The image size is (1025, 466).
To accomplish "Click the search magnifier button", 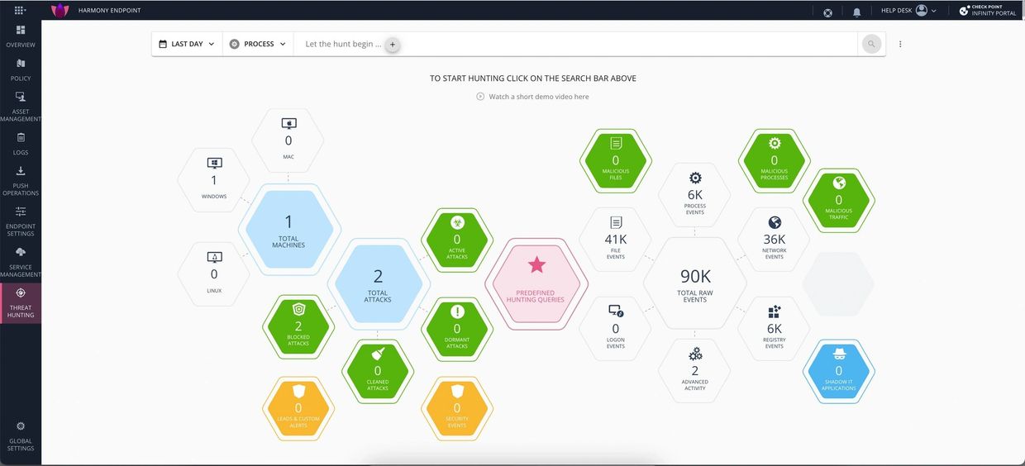I will click(x=871, y=44).
